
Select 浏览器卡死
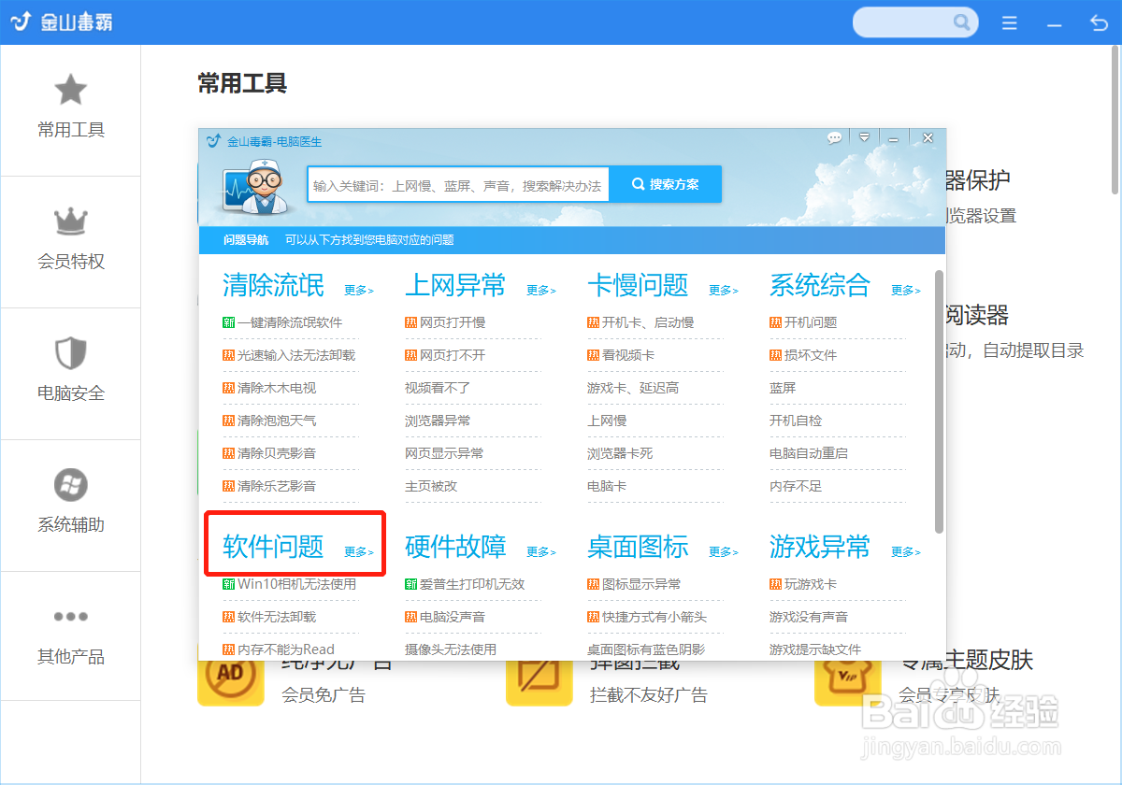click(620, 453)
